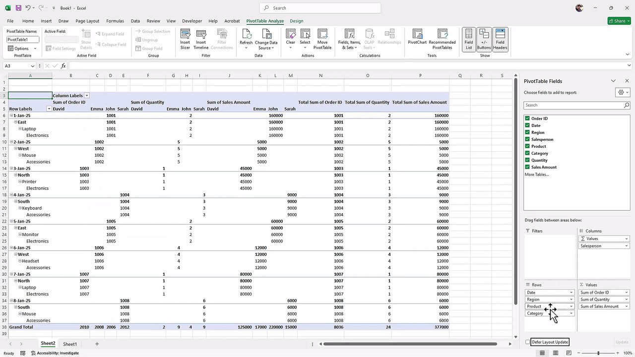Open the PivotTable Fields pane options chevron
The height and width of the screenshot is (357, 635).
click(x=613, y=81)
